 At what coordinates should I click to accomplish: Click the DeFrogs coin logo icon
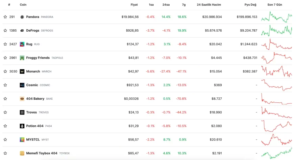tap(22, 31)
